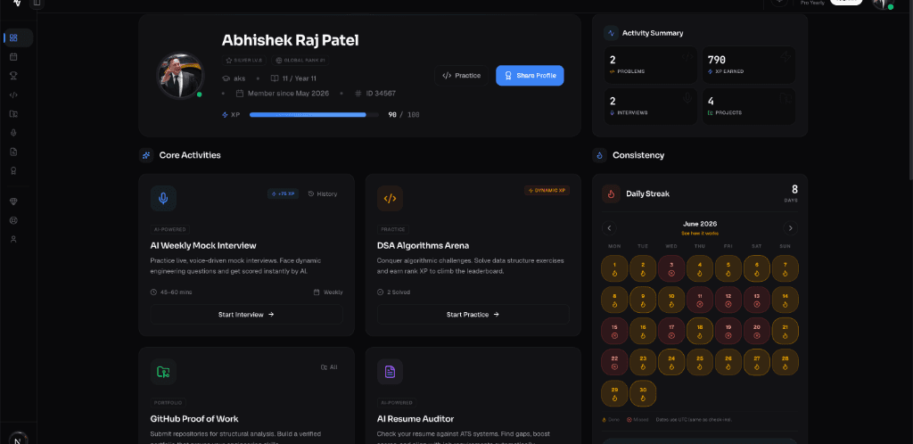Open the All link on the GitHub Proof card
Viewport: 913px width, 444px height.
[x=329, y=367]
